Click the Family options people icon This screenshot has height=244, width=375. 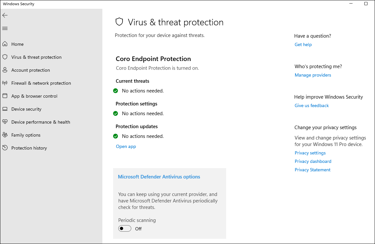(5, 135)
